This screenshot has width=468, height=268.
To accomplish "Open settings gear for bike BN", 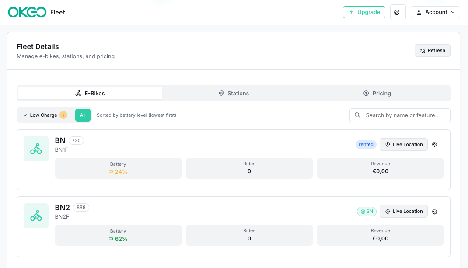I will (x=434, y=144).
